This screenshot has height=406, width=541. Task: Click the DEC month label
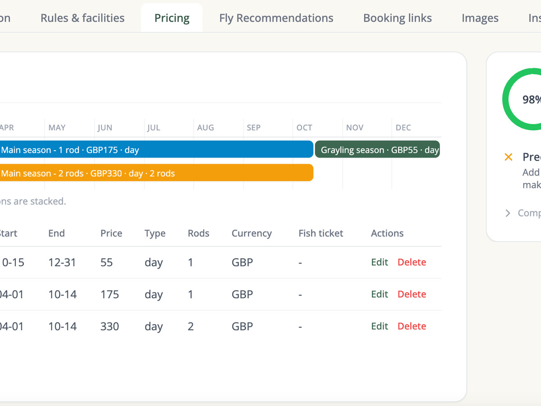pos(403,128)
